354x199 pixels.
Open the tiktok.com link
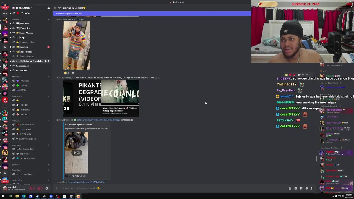(87, 182)
